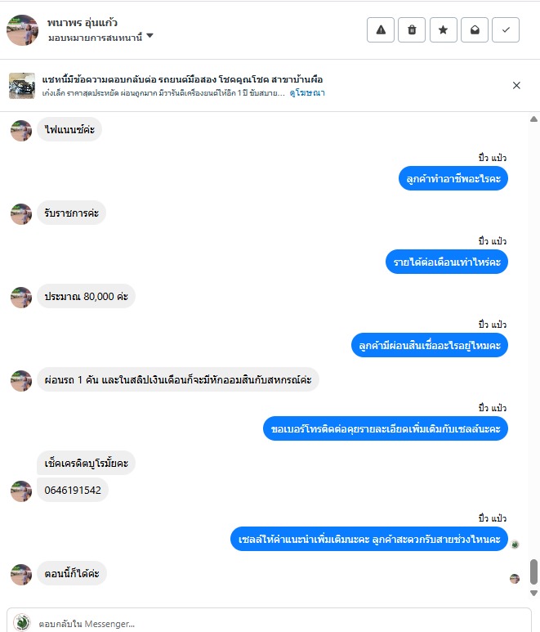
Task: Open the ดูโฆษณา link
Action: [307, 93]
